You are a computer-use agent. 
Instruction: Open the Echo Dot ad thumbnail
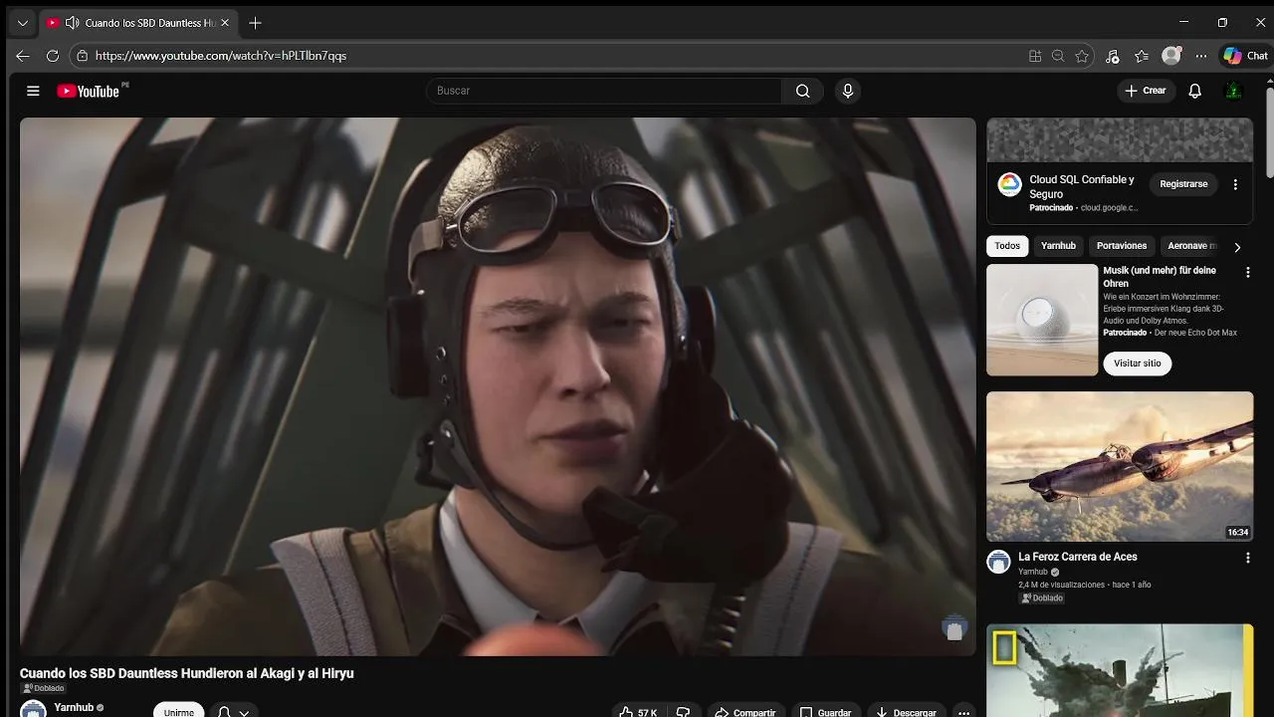(1042, 320)
